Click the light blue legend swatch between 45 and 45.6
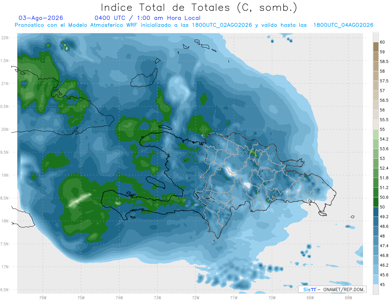Viewport: 391px width, 302px height. tap(376, 280)
